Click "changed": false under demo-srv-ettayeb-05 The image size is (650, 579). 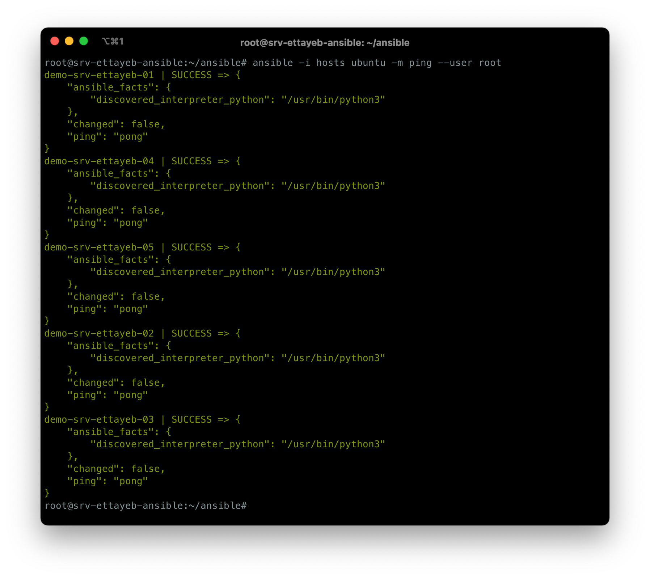tap(116, 297)
